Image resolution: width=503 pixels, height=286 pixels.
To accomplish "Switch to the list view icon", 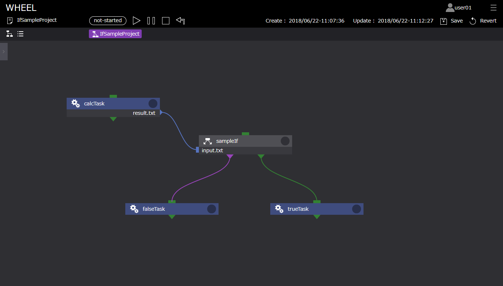I will [20, 34].
